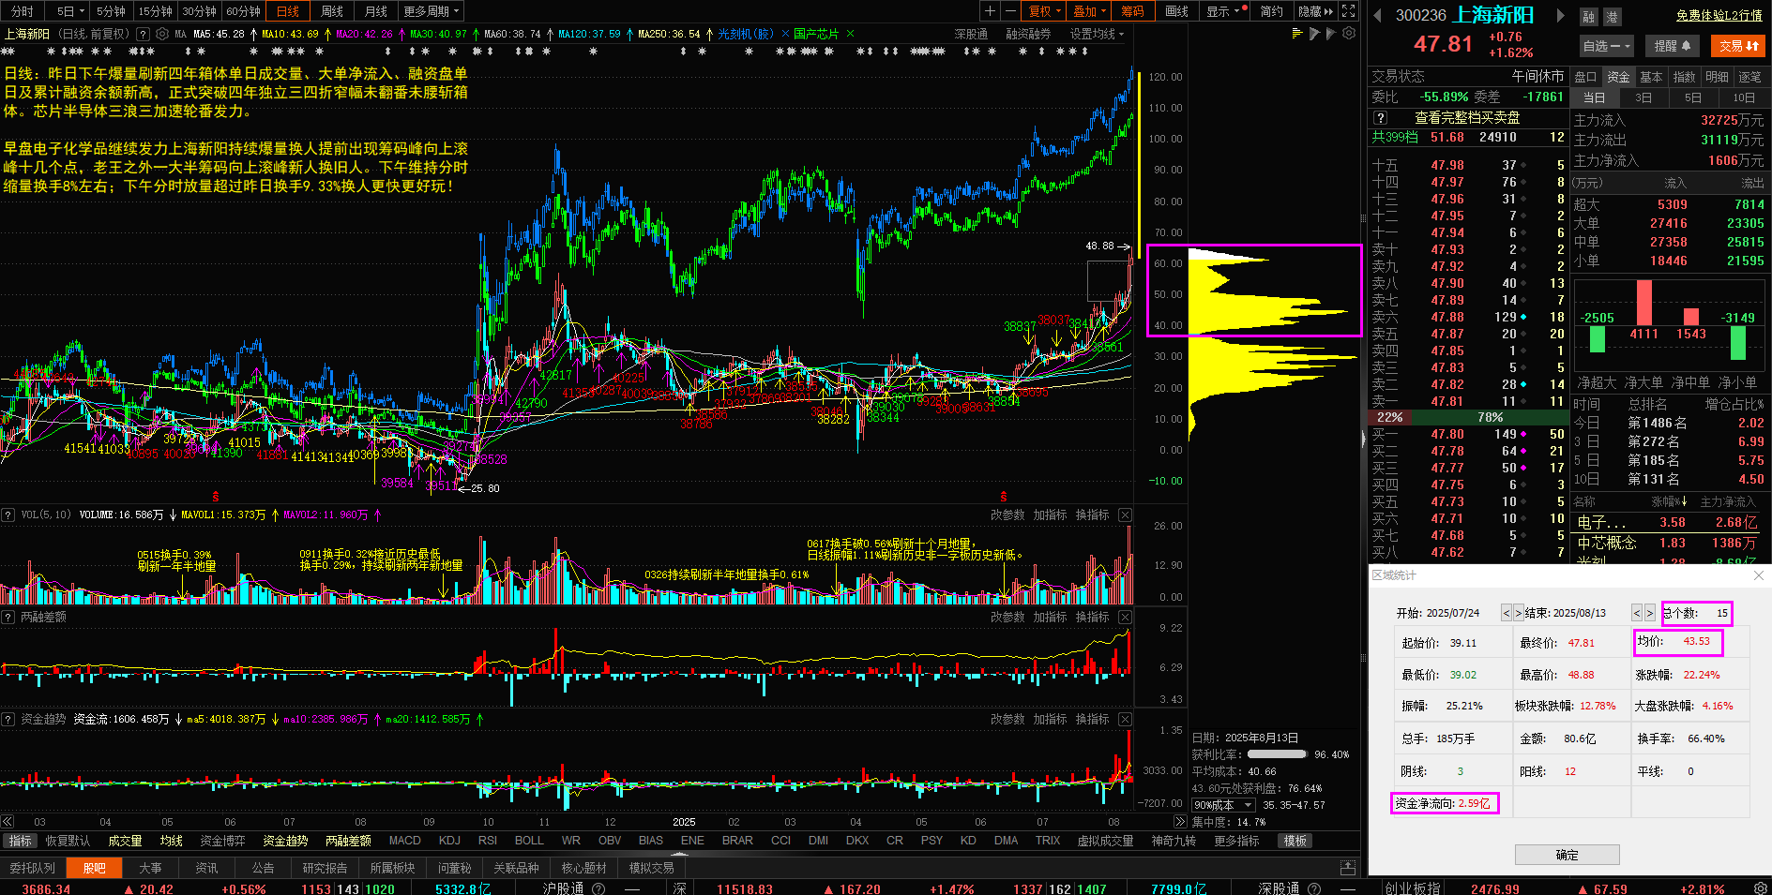Click the help icon on the 两融差额 panel
Image resolution: width=1772 pixels, height=895 pixels.
[8, 618]
